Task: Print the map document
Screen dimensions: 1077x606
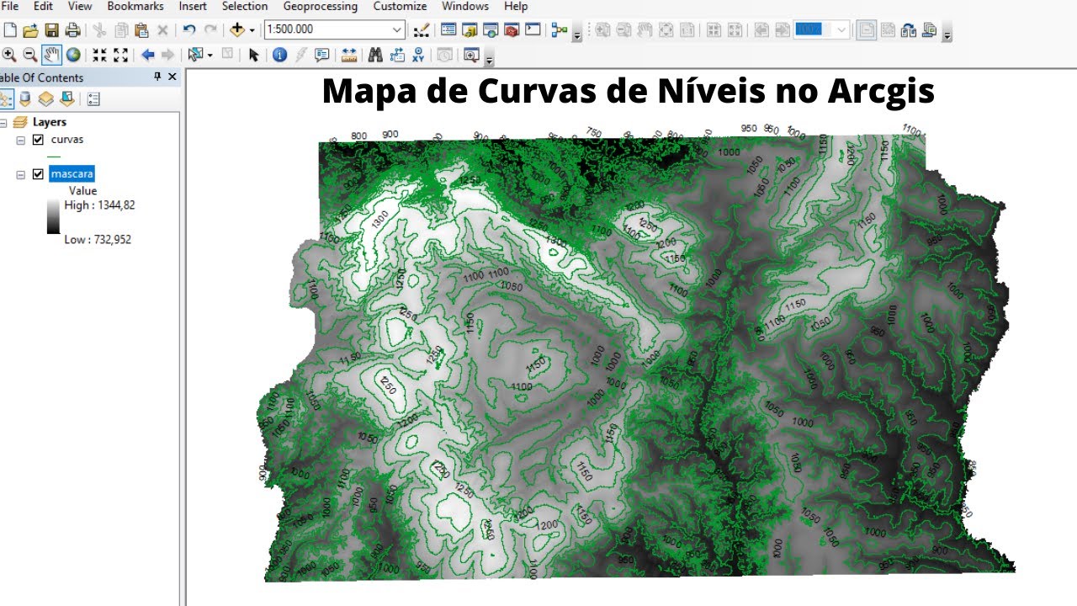Action: (x=72, y=30)
